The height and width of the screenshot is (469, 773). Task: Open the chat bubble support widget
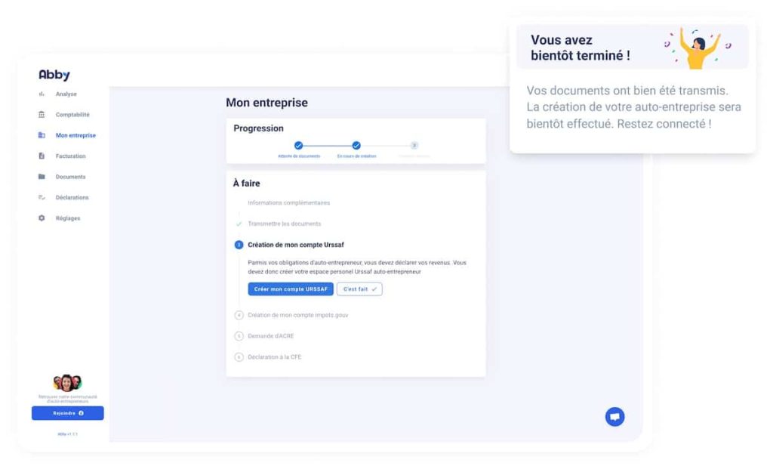tap(614, 416)
